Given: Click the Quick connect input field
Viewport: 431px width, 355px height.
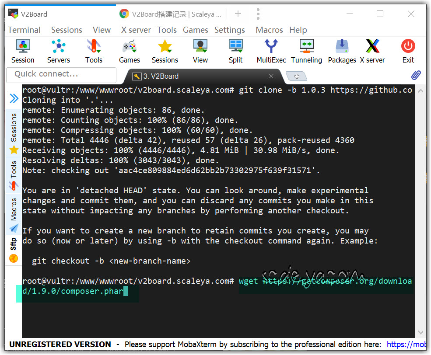Looking at the screenshot, I should click(61, 74).
